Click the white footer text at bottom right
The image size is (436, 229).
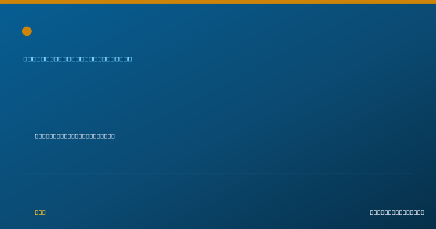coord(397,212)
